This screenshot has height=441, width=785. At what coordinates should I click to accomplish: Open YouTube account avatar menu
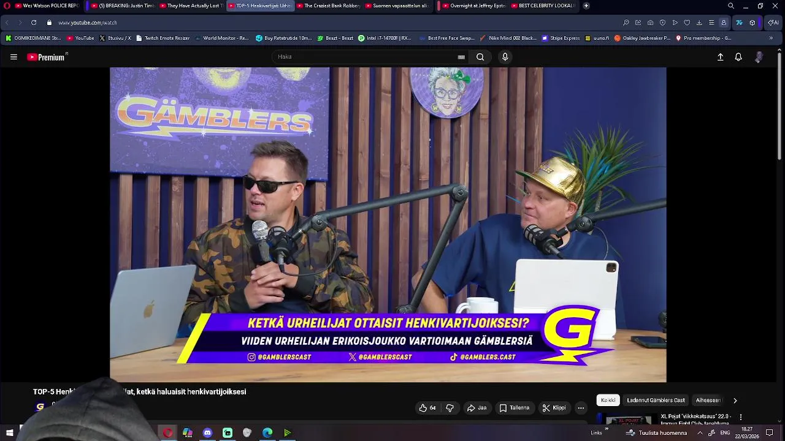[759, 57]
